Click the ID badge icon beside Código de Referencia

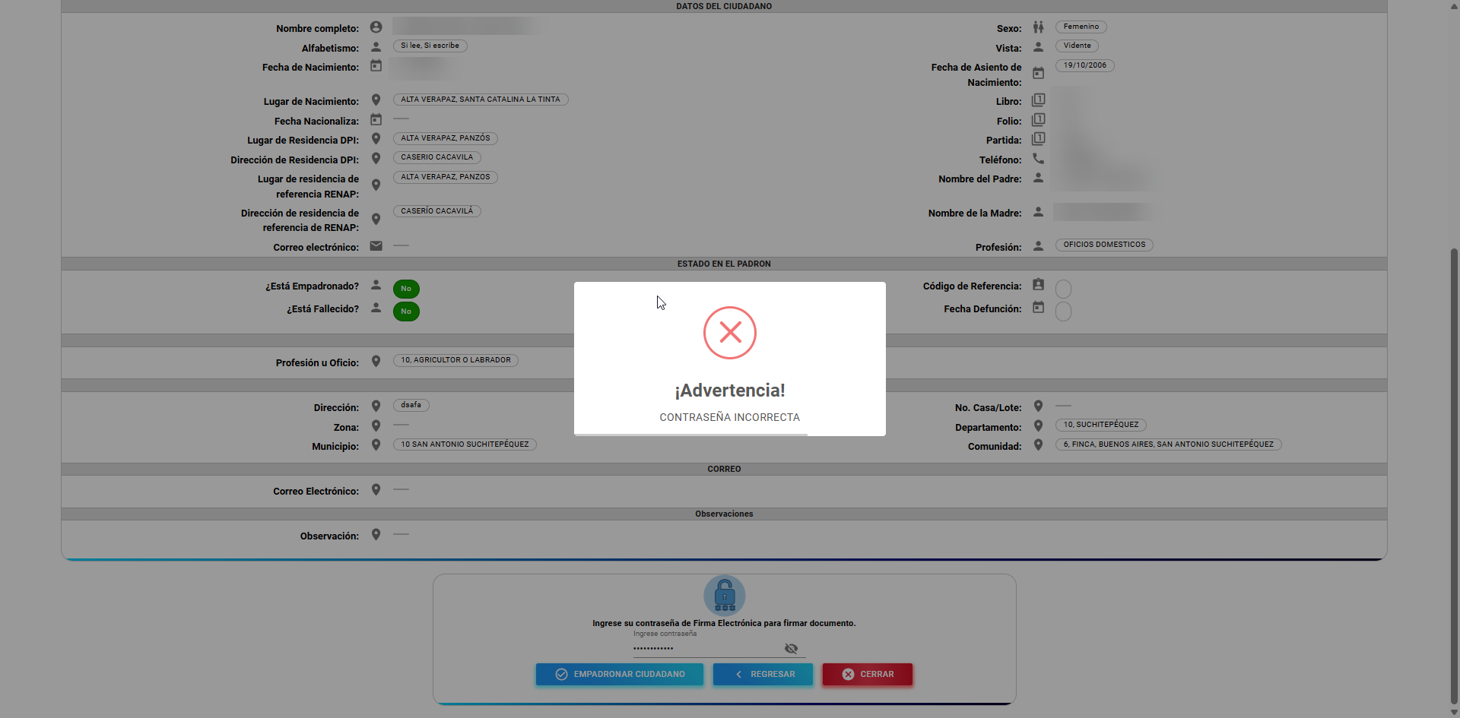1038,285
